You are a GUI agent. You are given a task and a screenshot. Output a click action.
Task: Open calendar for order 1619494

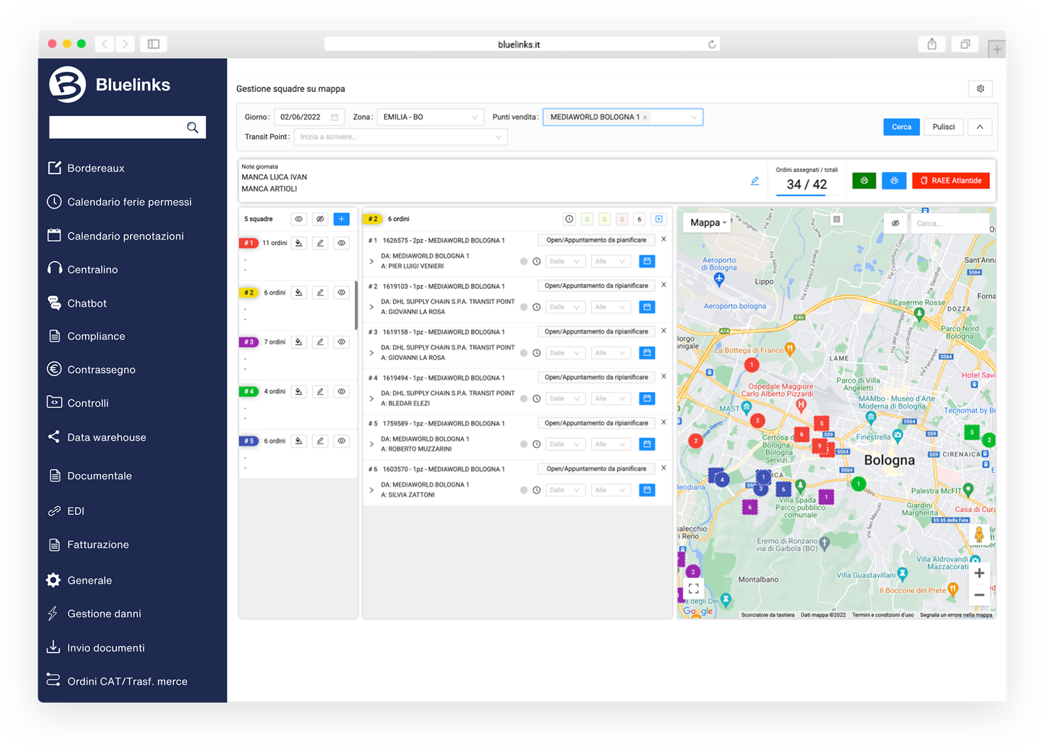click(x=647, y=398)
